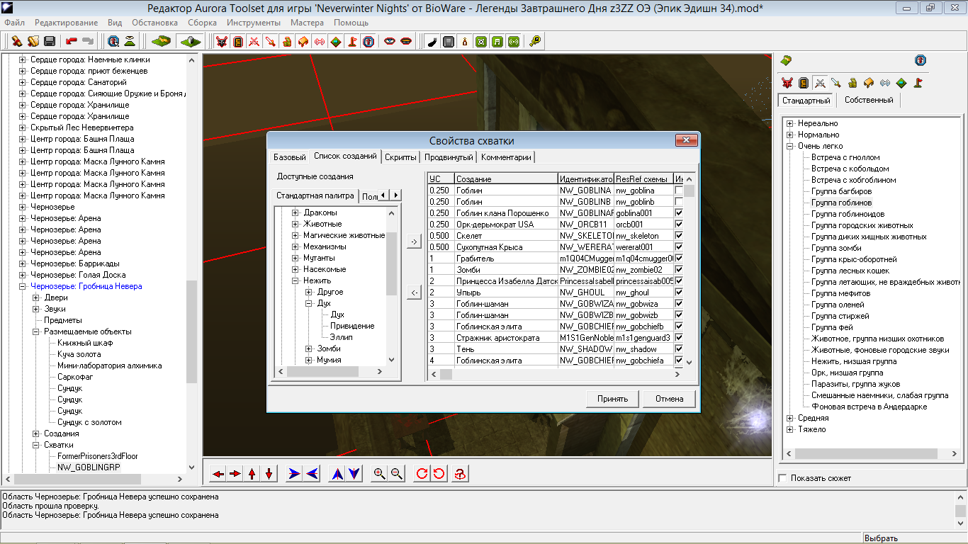Screen dimensions: 968x544
Task: Select the Triggers green diamond icon in main toolbar
Action: point(336,42)
